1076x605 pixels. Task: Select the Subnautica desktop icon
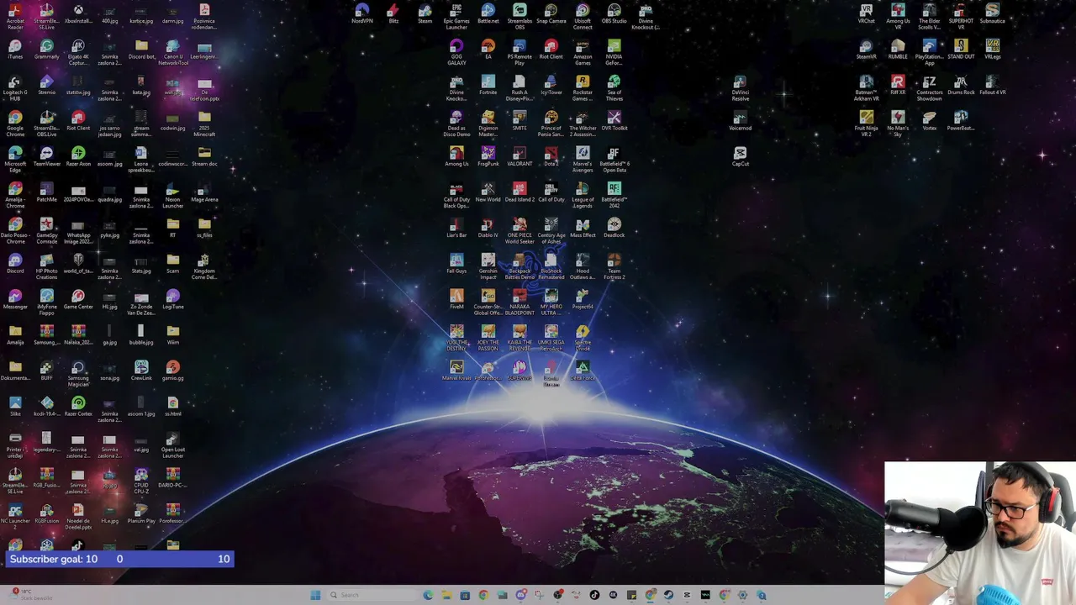click(993, 13)
